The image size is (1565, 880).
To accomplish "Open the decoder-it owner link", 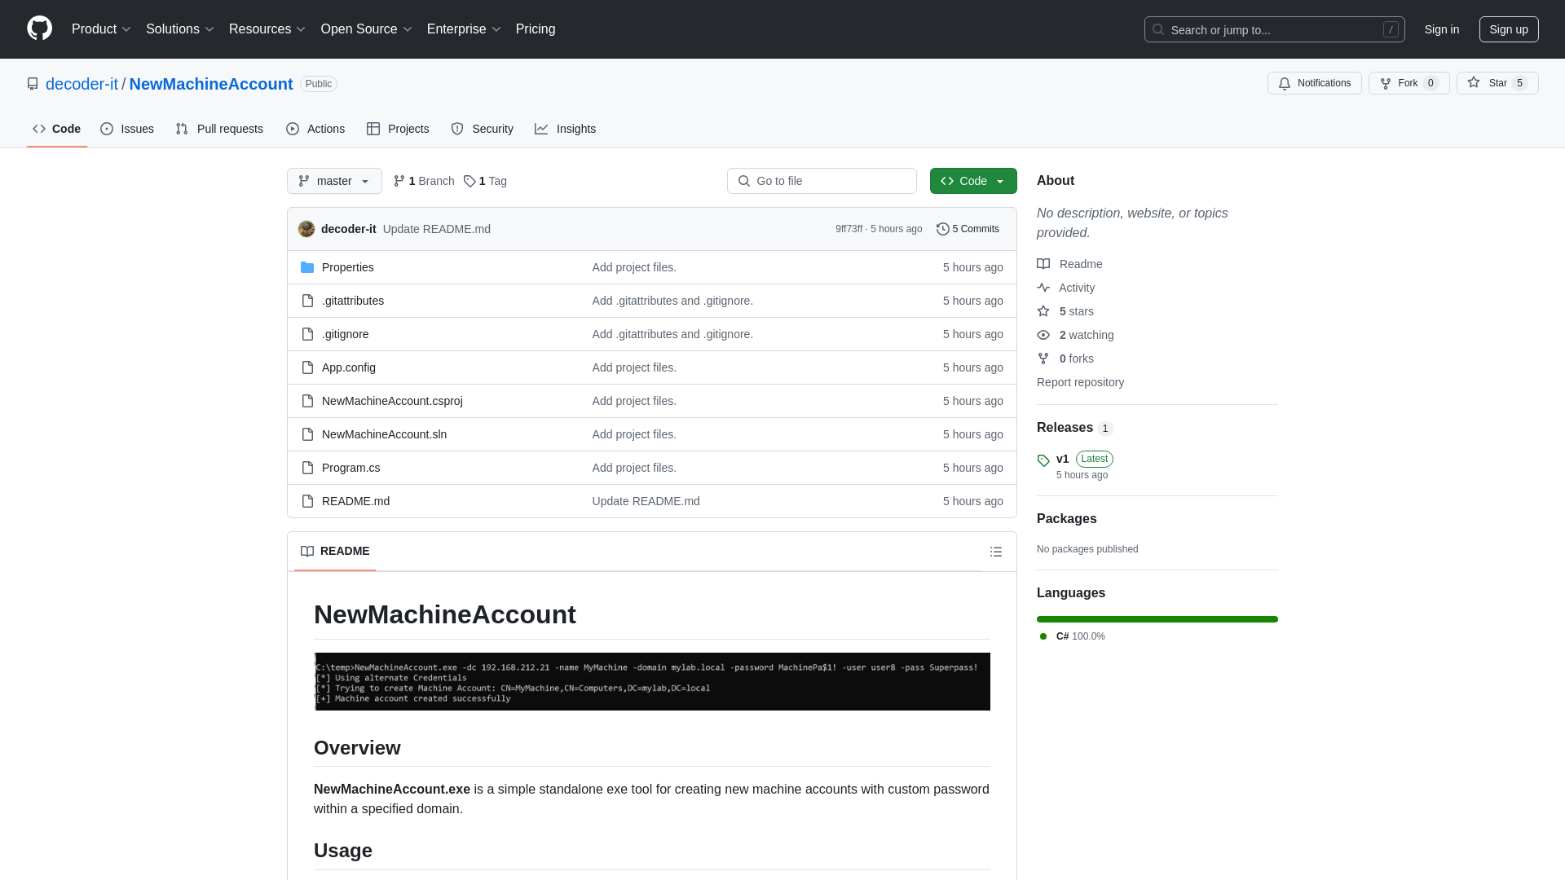I will click(82, 84).
